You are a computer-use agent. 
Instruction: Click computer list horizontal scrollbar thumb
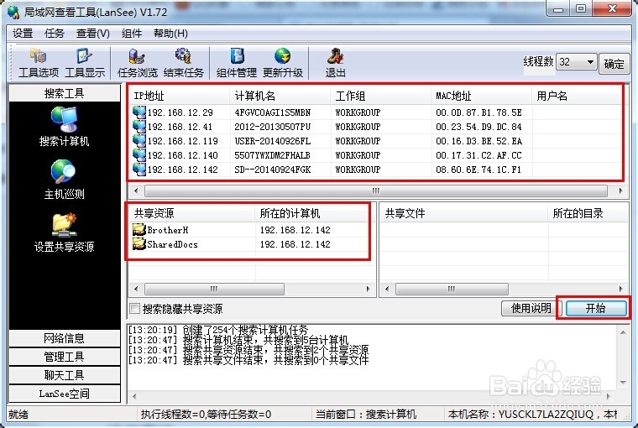[x=376, y=191]
